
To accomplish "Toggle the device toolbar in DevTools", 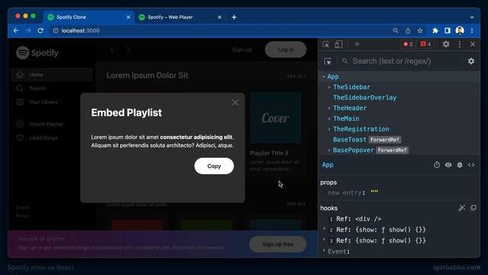I will [x=339, y=44].
